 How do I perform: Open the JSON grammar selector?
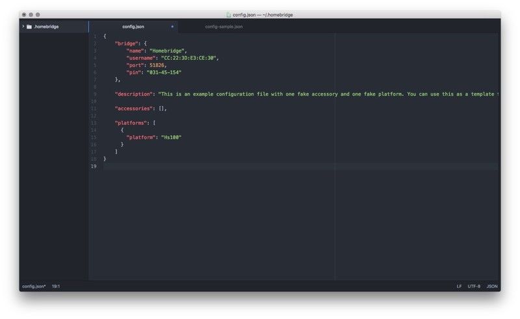pyautogui.click(x=492, y=286)
